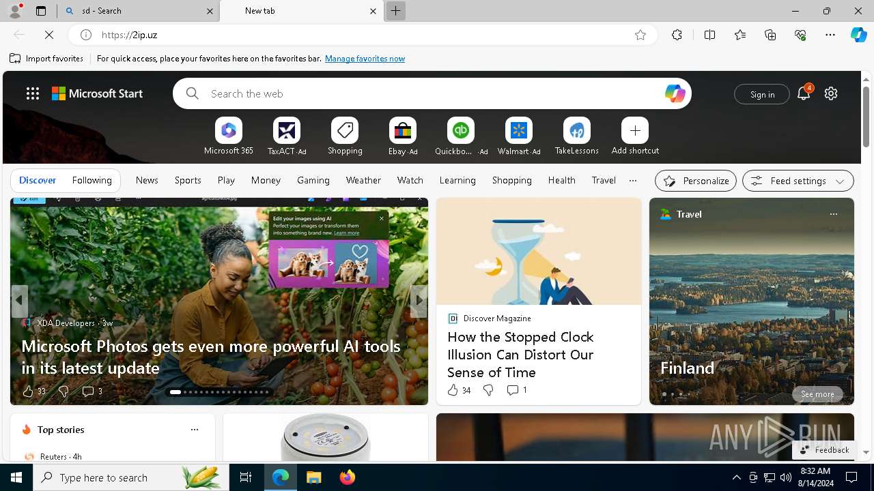
Task: Open a new browser tab
Action: [395, 11]
